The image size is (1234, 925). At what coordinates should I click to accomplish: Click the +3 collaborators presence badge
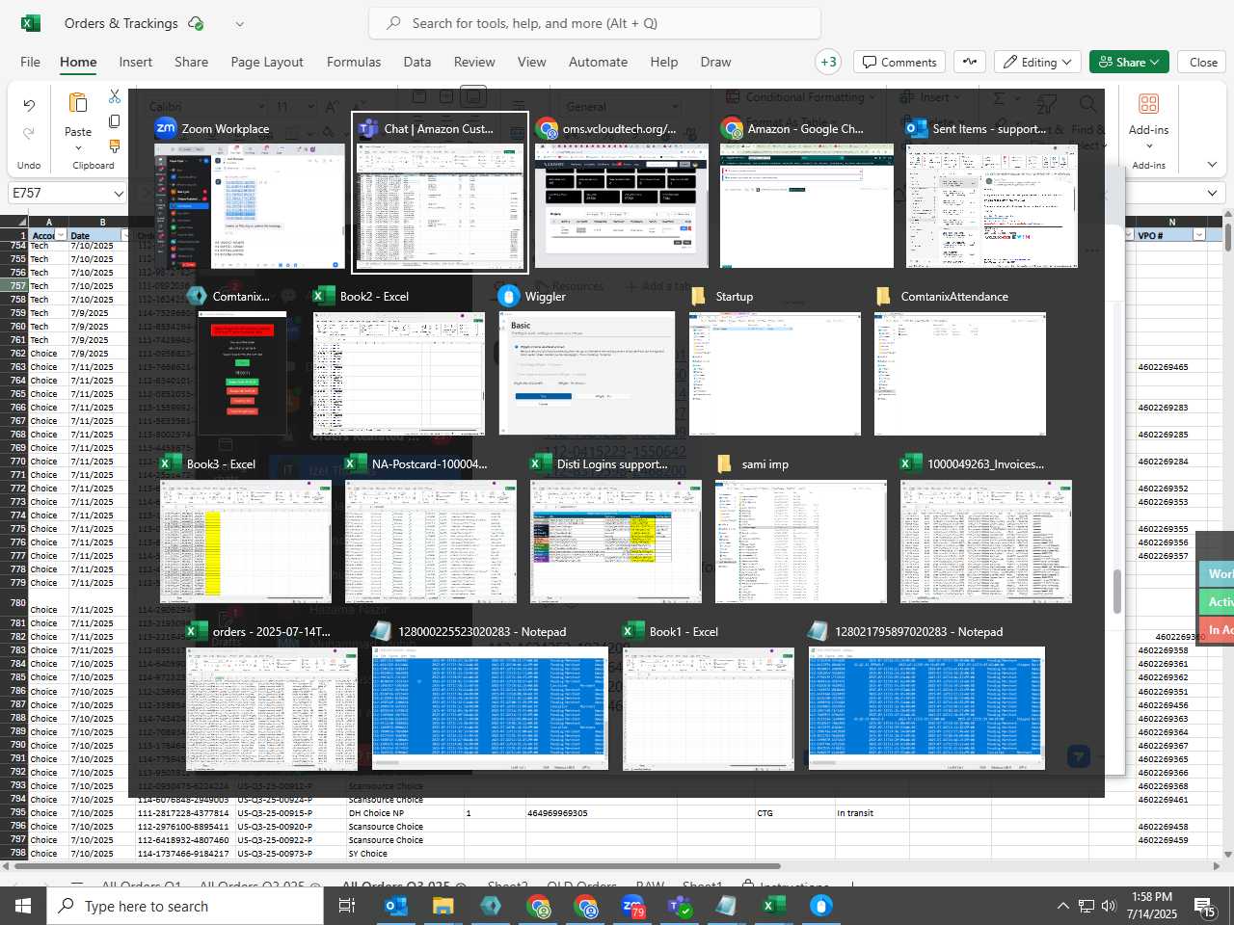(828, 62)
